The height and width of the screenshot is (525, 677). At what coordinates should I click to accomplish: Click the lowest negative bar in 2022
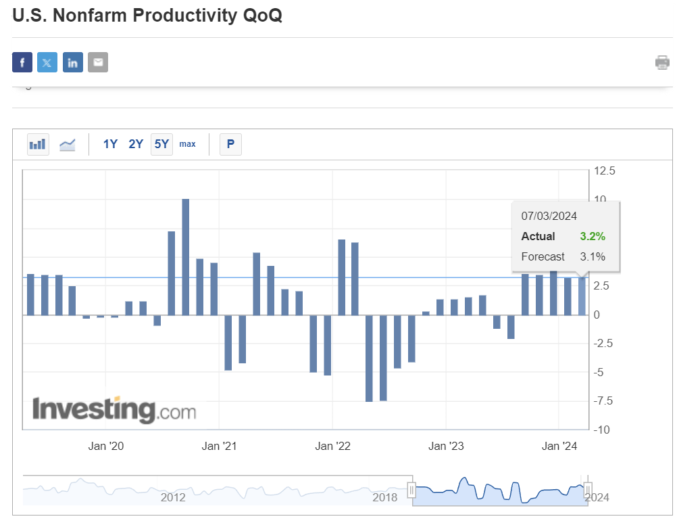tap(370, 359)
